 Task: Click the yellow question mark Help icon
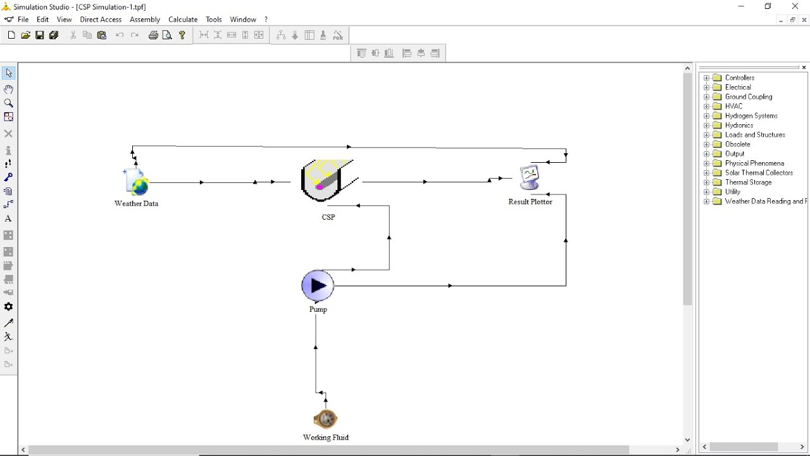click(x=182, y=35)
